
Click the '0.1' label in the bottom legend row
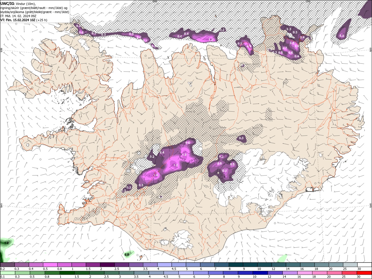2,277
